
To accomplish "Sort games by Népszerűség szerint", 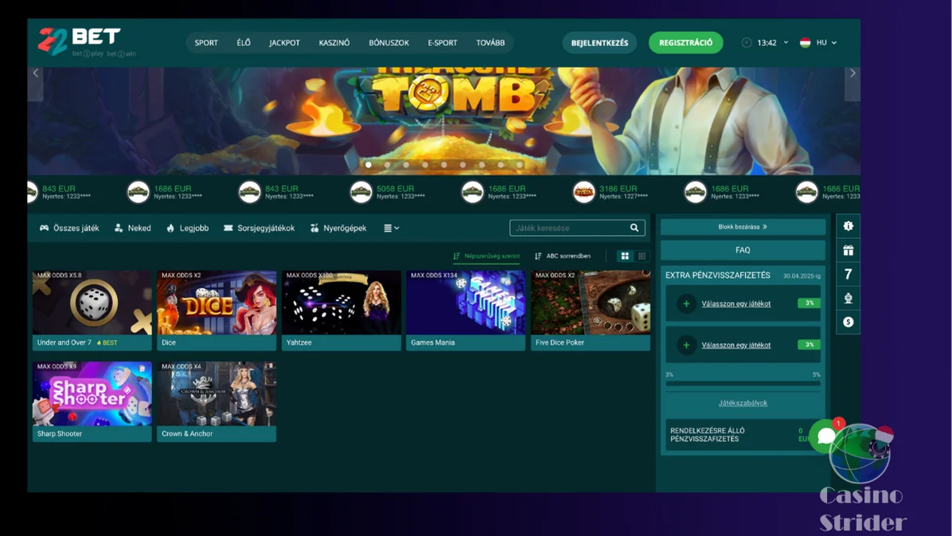I will (x=486, y=256).
